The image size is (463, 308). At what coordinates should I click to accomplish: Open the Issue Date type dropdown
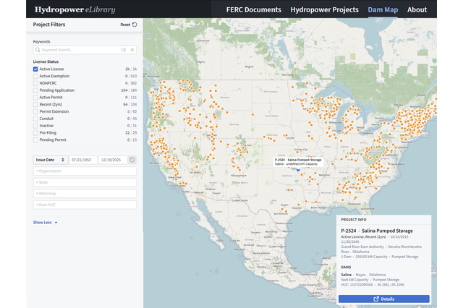click(51, 160)
